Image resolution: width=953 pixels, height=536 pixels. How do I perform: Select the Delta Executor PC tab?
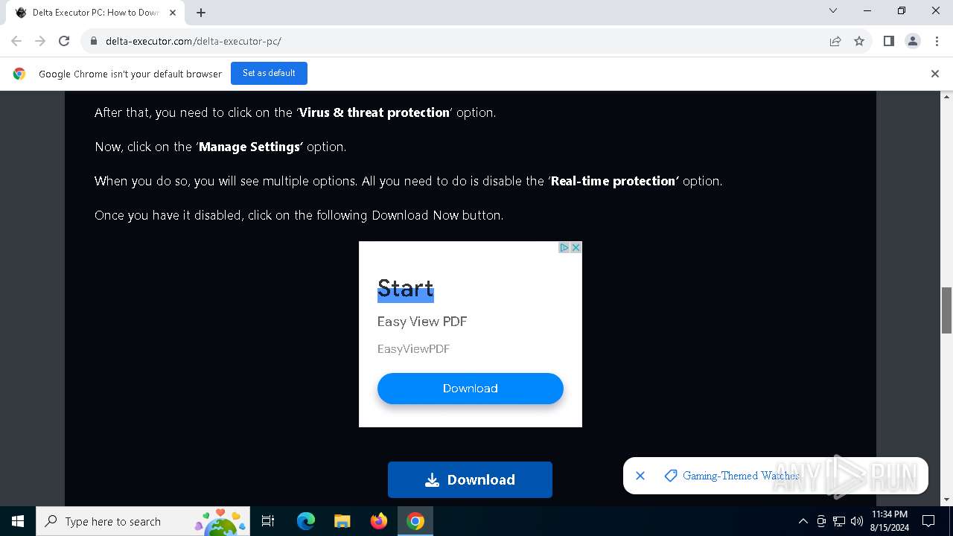(x=95, y=13)
